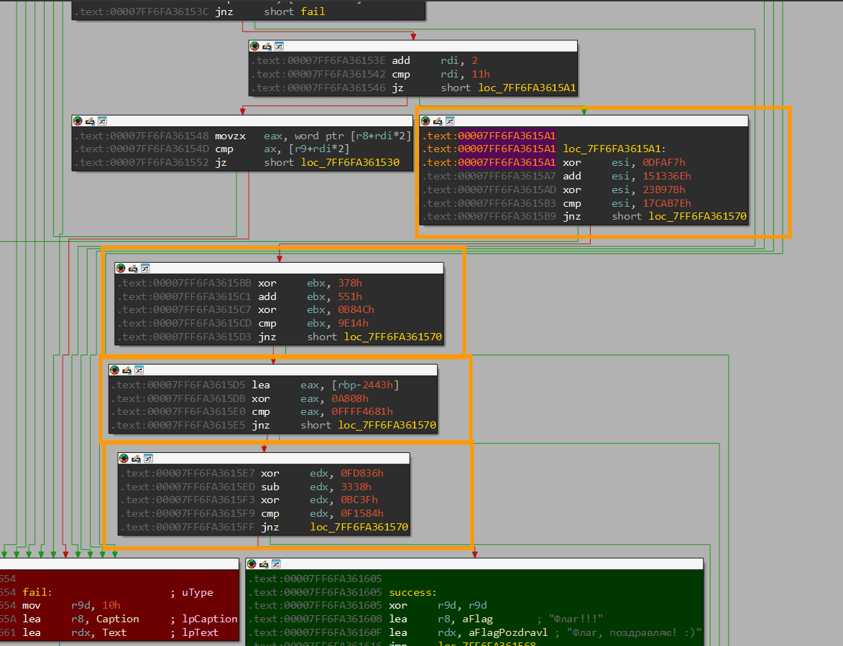Click pencil edit icon on 'movzx eax' node
The height and width of the screenshot is (646, 843).
pyautogui.click(x=90, y=121)
